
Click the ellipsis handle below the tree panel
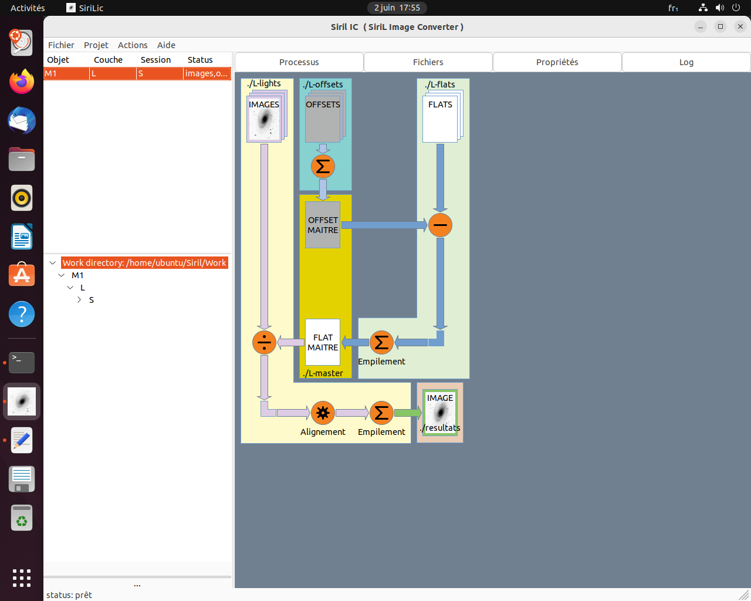pos(137,585)
